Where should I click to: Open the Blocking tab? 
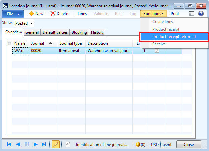point(79,32)
